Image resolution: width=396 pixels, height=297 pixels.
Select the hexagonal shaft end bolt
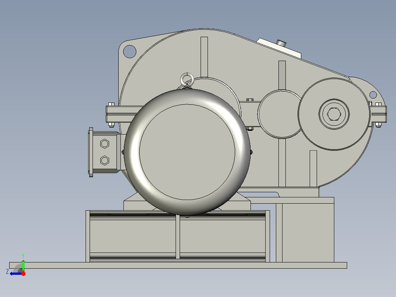(x=335, y=115)
